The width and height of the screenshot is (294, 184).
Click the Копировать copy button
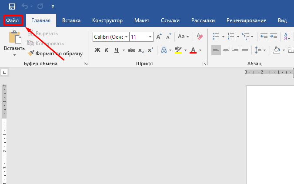tap(46, 43)
